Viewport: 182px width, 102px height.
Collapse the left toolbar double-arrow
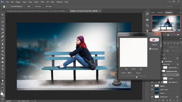click(1, 10)
